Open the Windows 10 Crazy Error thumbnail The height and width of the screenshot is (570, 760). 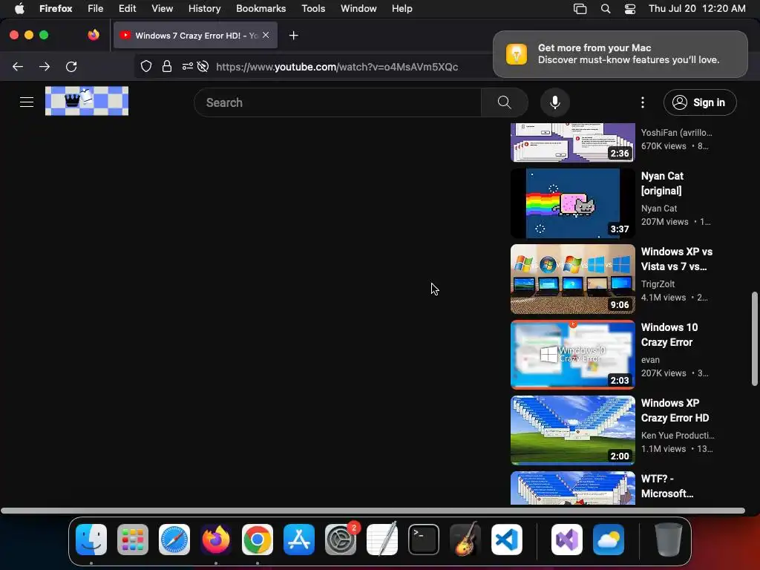pyautogui.click(x=573, y=355)
